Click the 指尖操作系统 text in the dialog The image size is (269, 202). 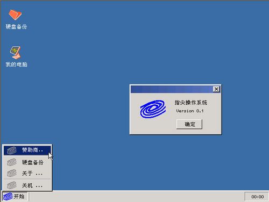191,103
